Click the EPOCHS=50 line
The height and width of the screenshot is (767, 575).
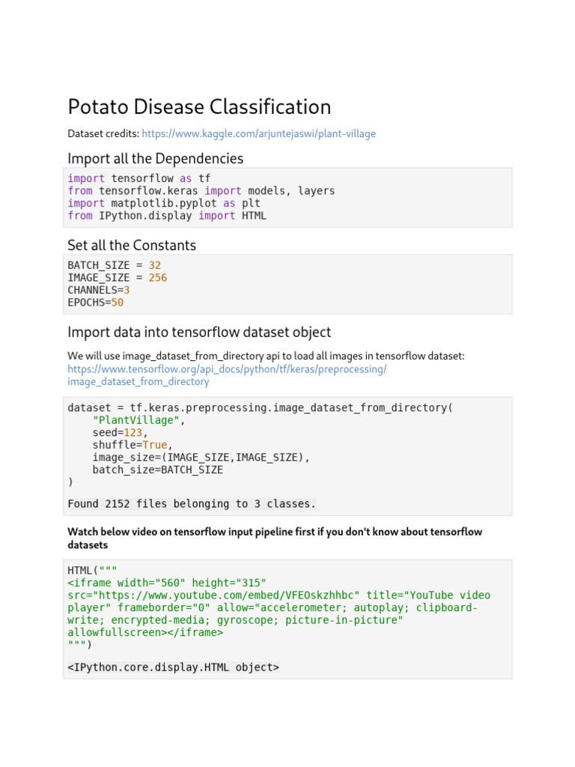pos(96,303)
